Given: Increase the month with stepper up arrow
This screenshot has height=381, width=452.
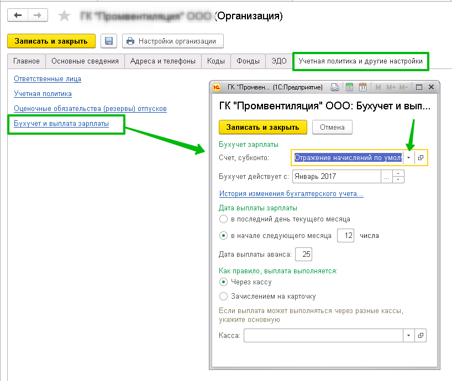Looking at the screenshot, I should coord(398,173).
